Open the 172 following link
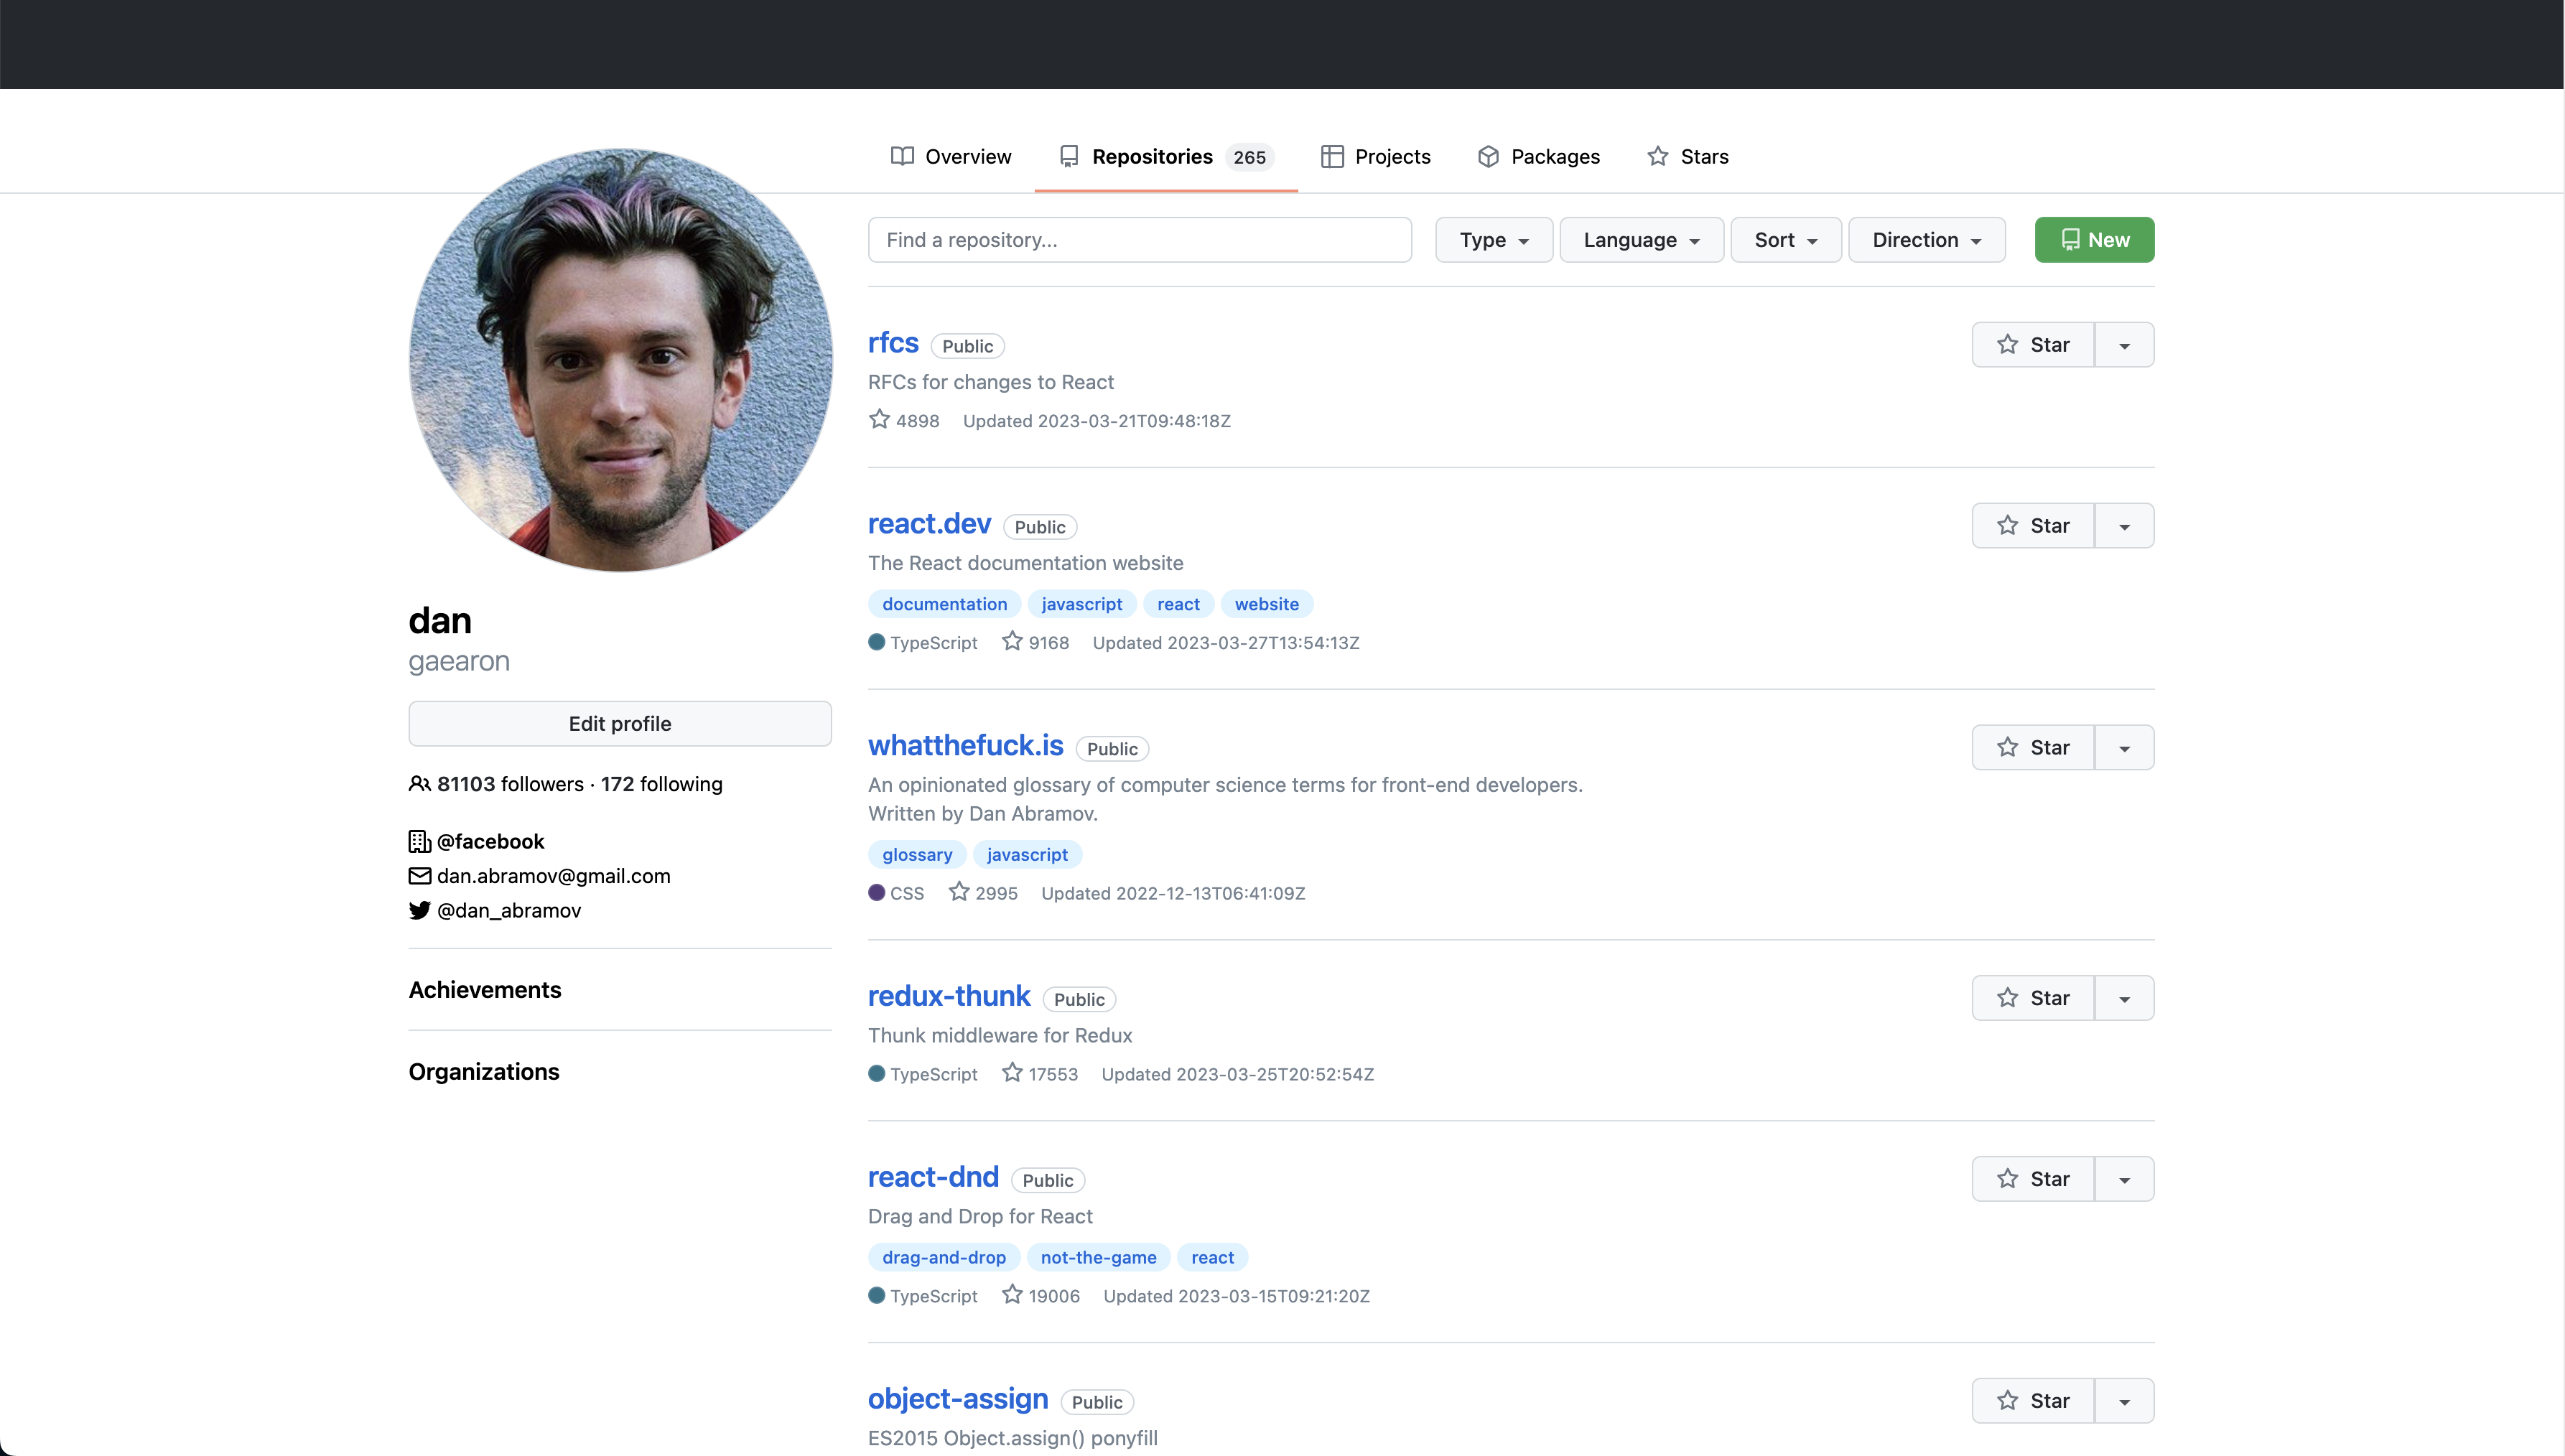The height and width of the screenshot is (1456, 2565). 661,785
